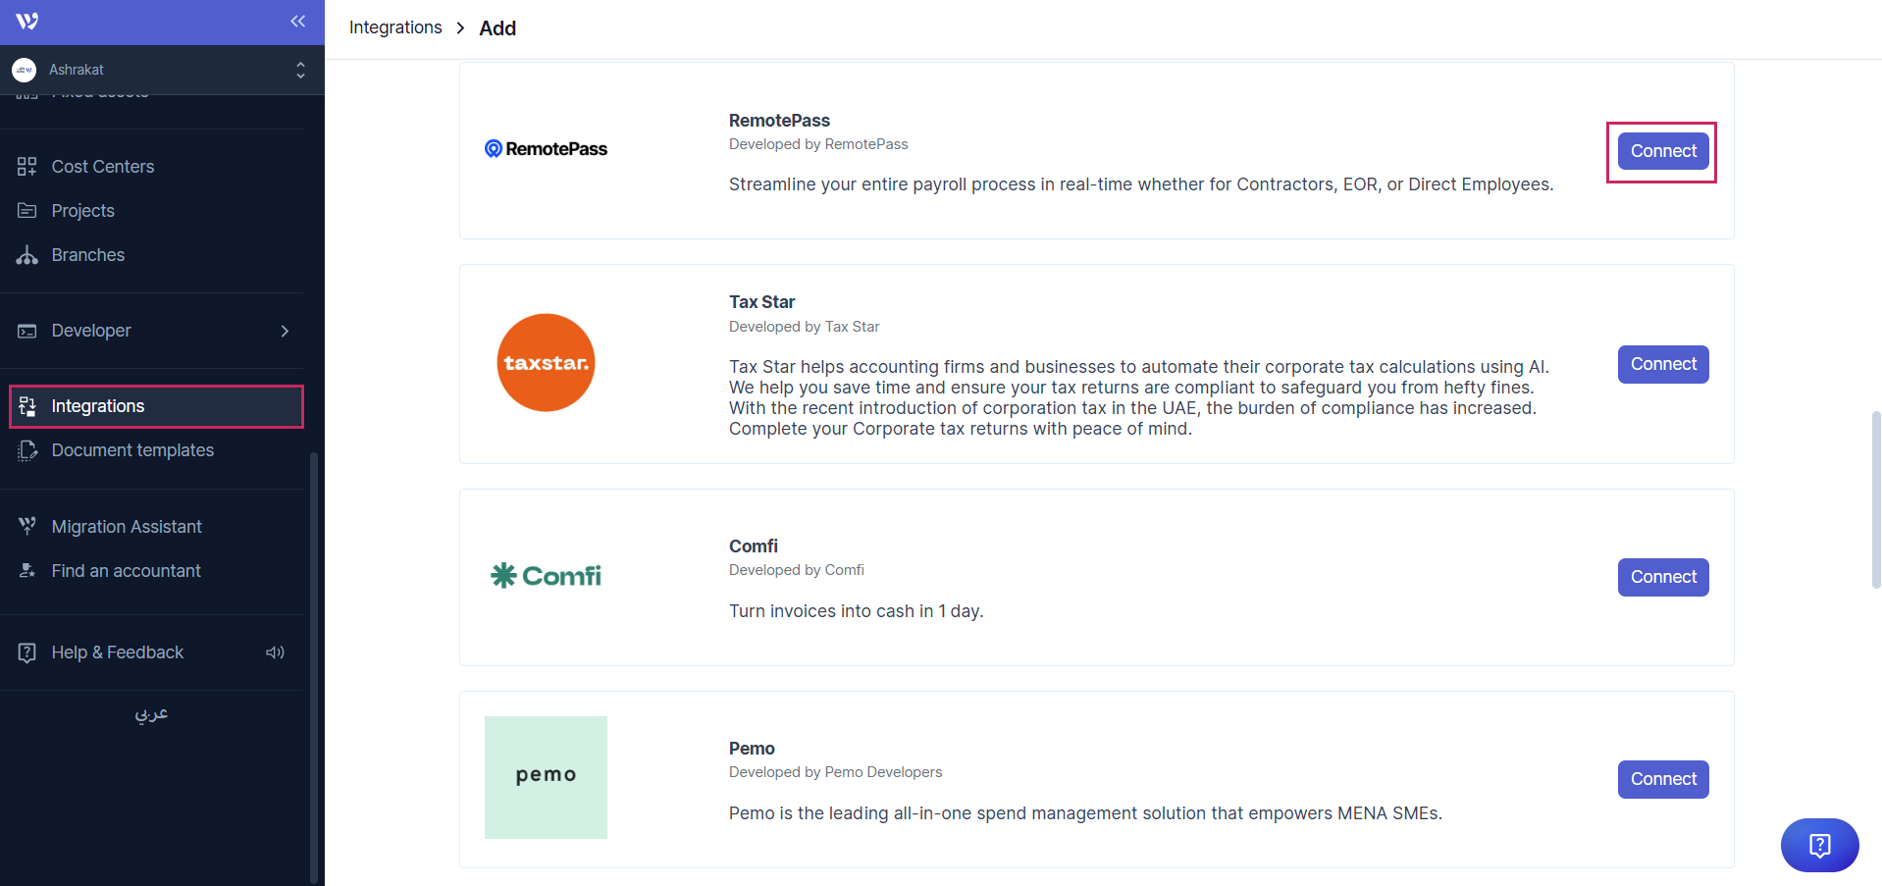This screenshot has height=886, width=1882.
Task: Switch language to Arabic
Action: (151, 714)
